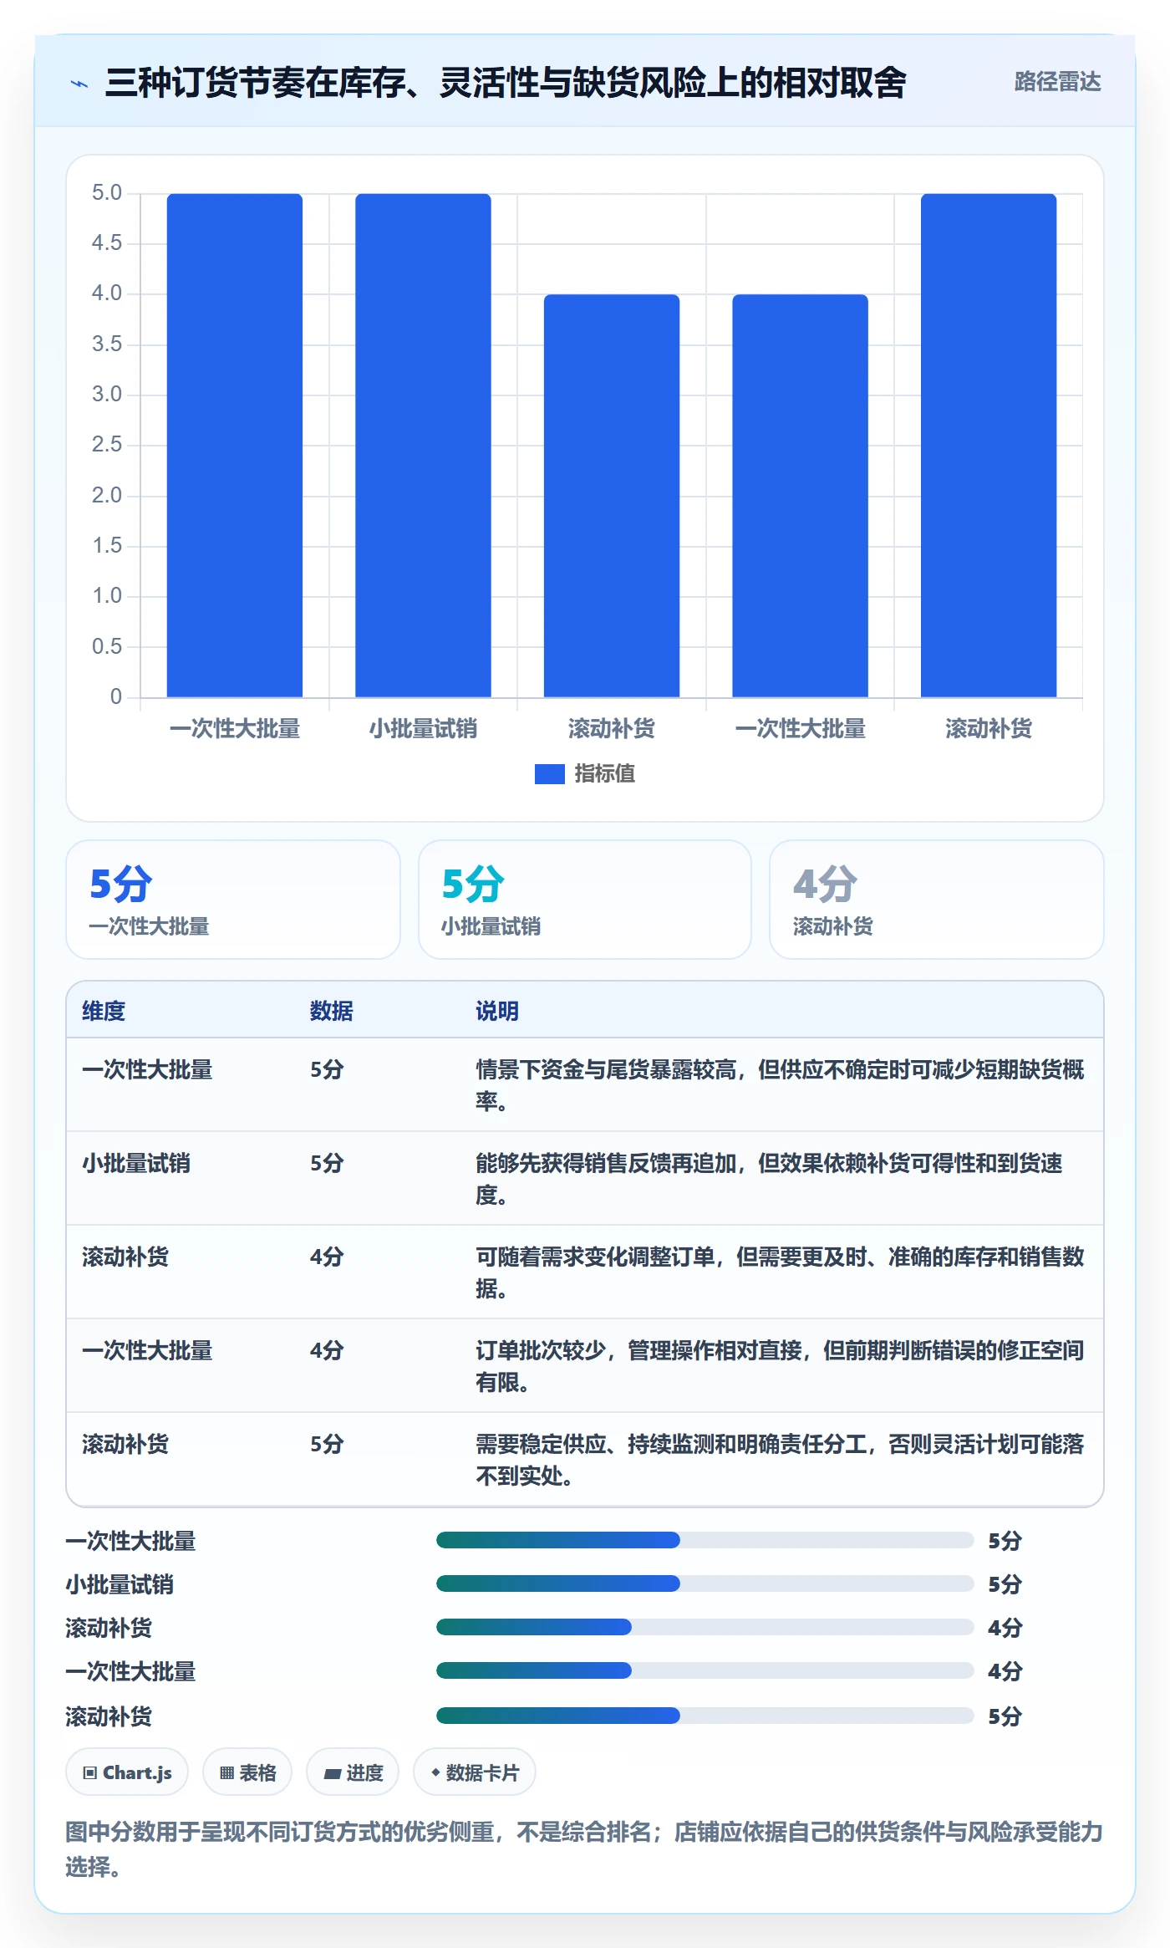Image resolution: width=1170 pixels, height=1948 pixels.
Task: Click the 指标值 legend label
Action: coord(604,774)
